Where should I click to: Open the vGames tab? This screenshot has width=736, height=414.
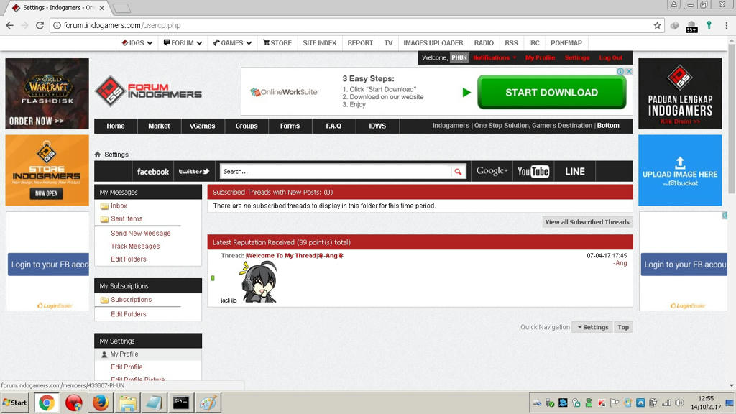coord(202,126)
